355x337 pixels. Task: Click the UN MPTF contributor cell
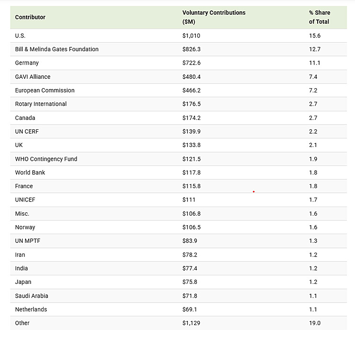click(x=28, y=241)
